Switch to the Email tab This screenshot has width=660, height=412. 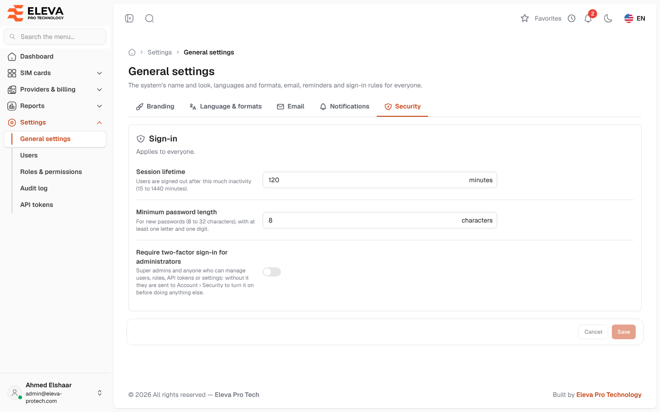pos(291,107)
